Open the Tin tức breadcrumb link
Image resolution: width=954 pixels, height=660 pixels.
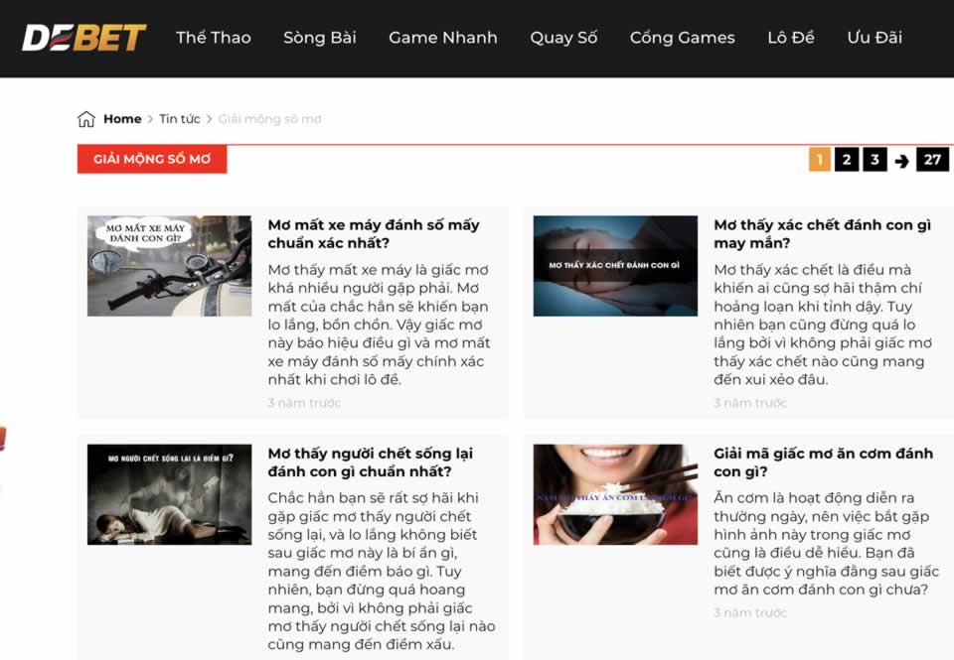coord(179,118)
